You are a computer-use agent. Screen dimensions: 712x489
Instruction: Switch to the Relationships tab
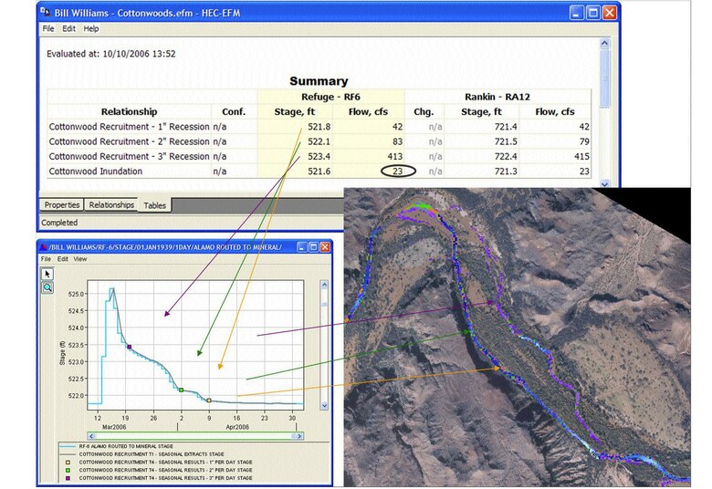coord(111,204)
